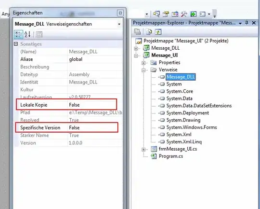Select the System.Windows.Forms reference

(192, 127)
